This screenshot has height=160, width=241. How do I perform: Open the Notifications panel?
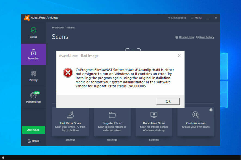pyautogui.click(x=177, y=18)
